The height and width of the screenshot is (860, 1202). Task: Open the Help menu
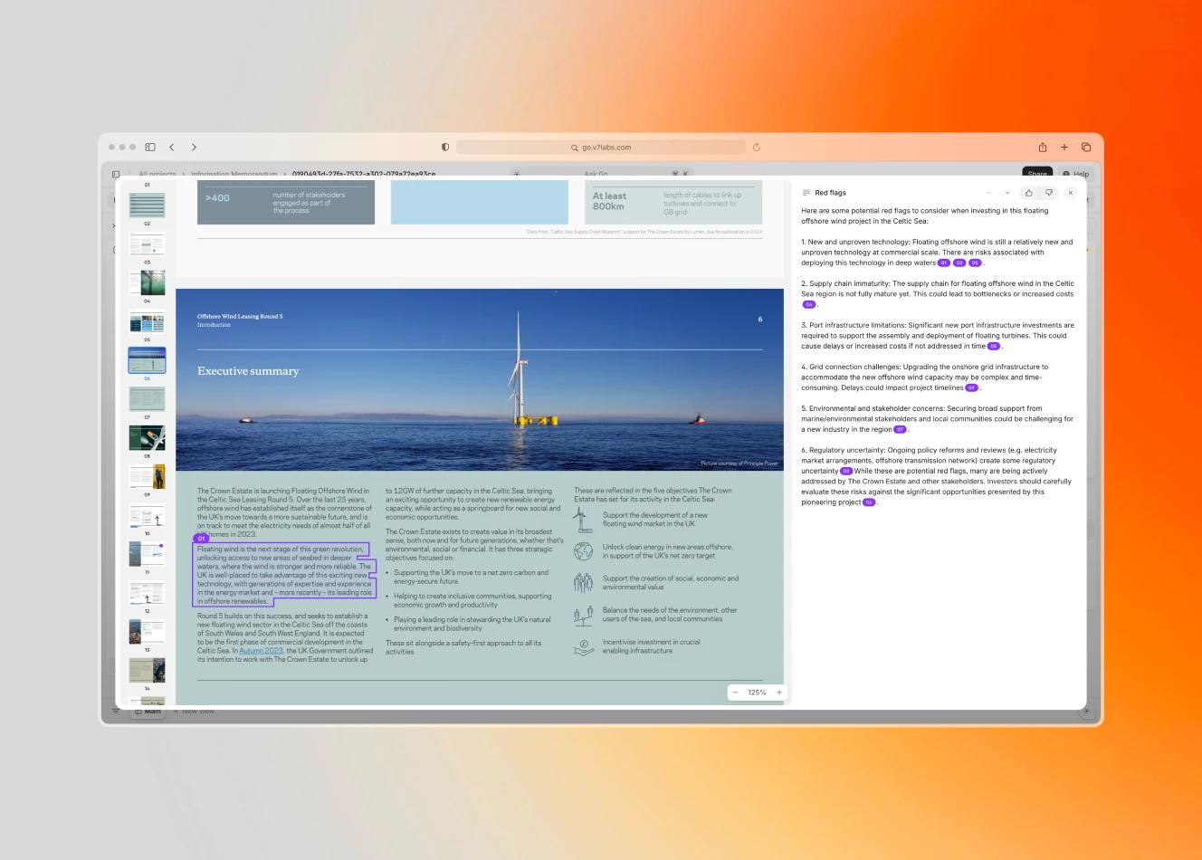(1076, 174)
